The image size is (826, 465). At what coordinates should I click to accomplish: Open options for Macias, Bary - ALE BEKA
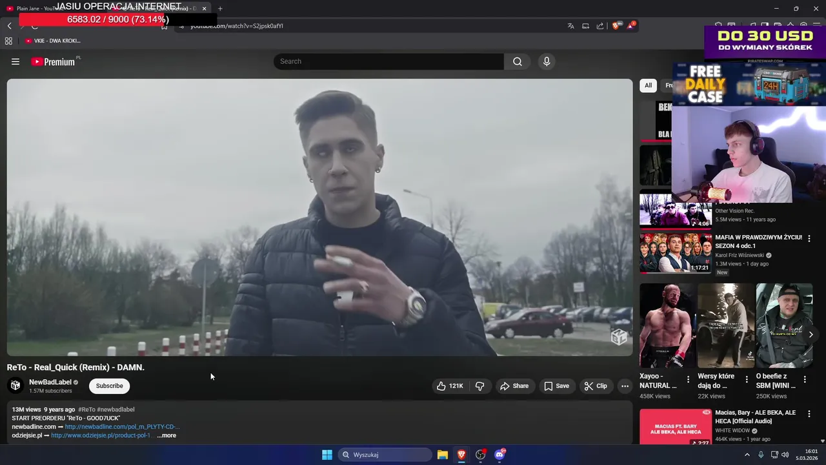[x=809, y=414]
